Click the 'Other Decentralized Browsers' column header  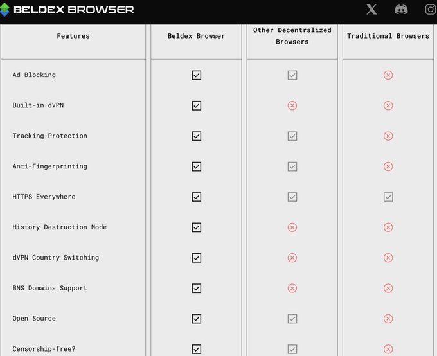[x=292, y=36]
